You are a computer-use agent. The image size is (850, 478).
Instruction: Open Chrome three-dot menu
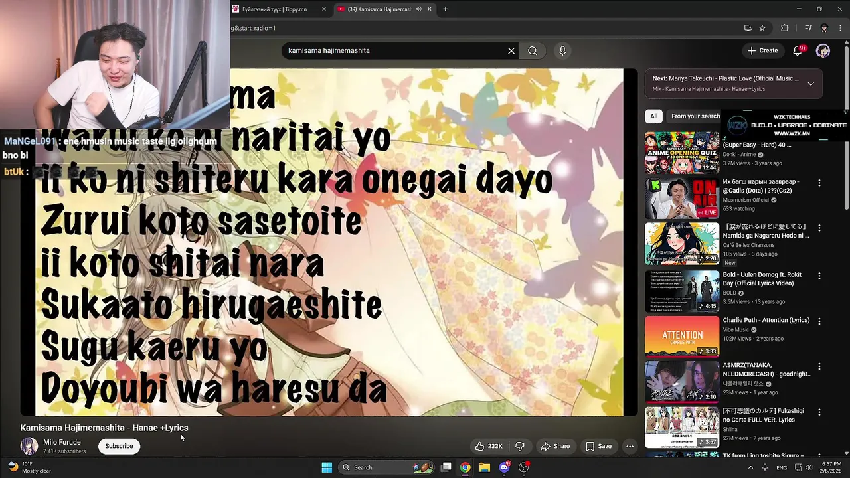tap(839, 28)
